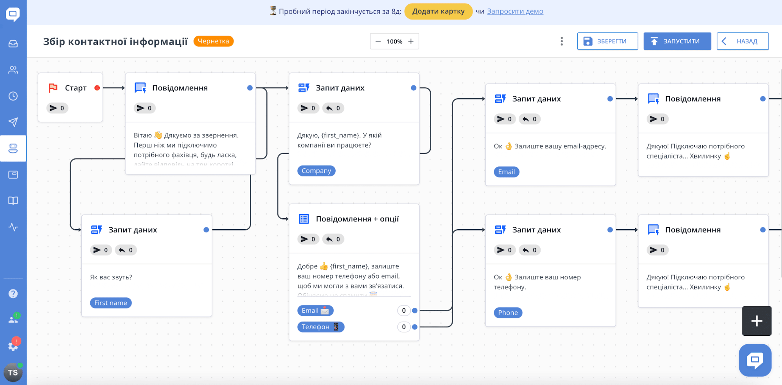Select the email-адресу data request node icon
The width and height of the screenshot is (782, 385).
[x=500, y=99]
